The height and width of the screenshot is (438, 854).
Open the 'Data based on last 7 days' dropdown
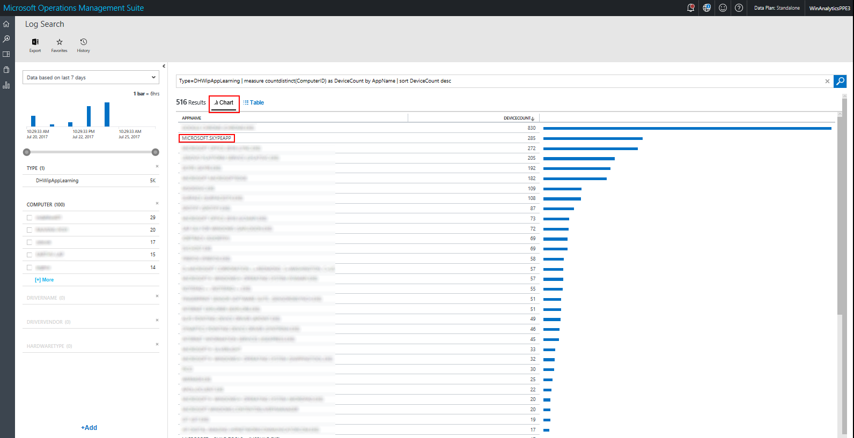coord(91,77)
